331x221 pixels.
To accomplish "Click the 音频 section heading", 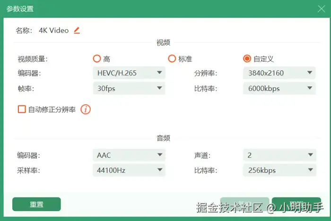I will point(164,138).
